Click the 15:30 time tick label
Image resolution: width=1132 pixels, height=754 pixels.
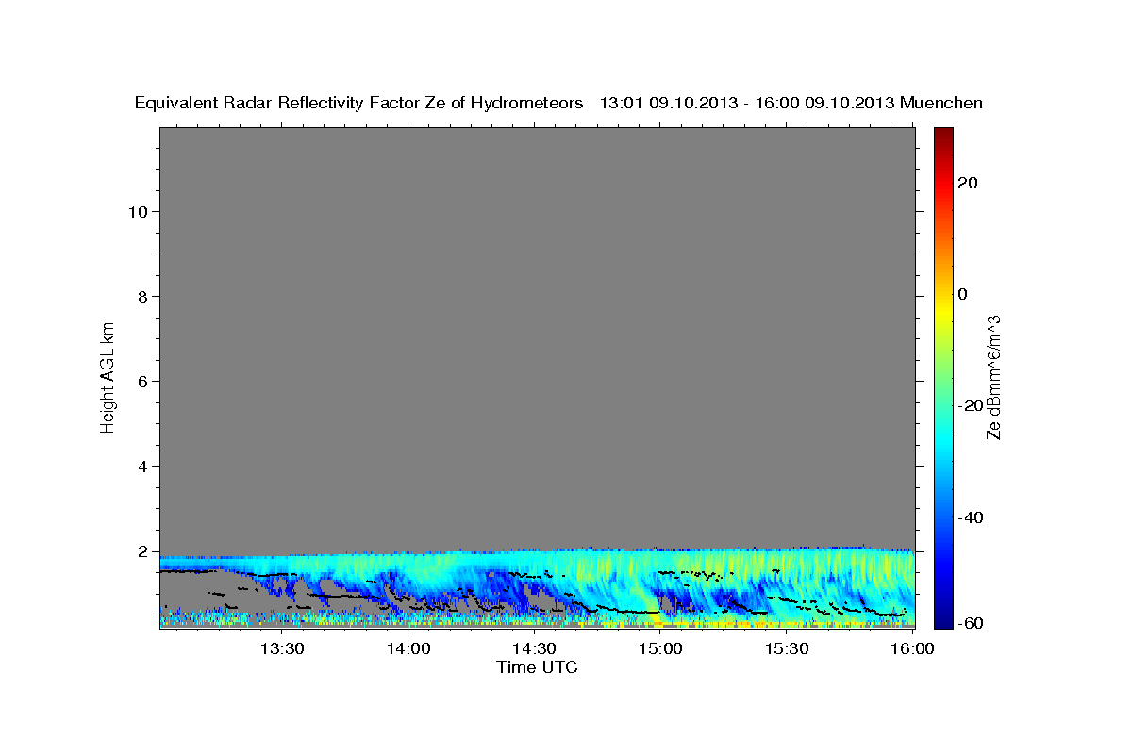[x=787, y=649]
